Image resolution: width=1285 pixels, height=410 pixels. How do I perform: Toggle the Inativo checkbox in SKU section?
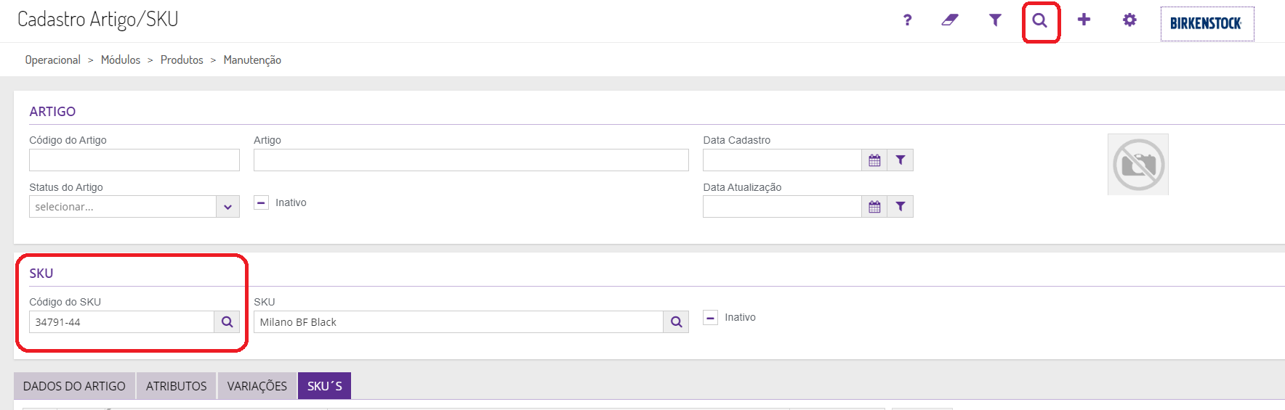(711, 318)
